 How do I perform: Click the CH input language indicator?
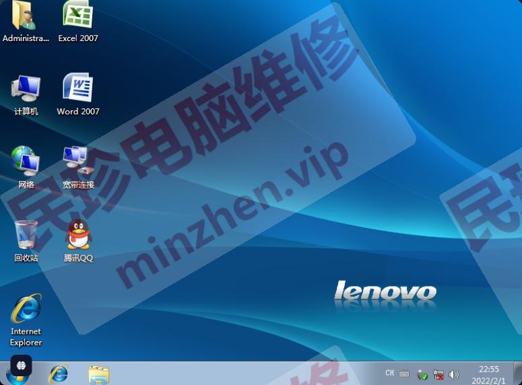coord(389,373)
